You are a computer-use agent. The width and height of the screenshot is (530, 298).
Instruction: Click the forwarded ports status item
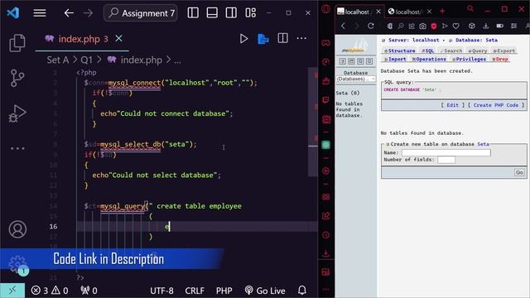(89, 291)
